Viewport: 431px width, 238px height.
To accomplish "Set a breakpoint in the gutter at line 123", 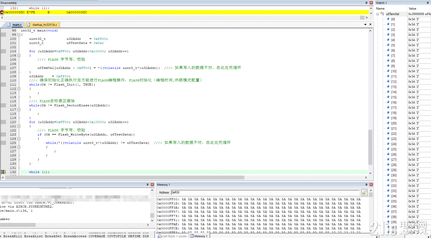I will click(x=3, y=134).
